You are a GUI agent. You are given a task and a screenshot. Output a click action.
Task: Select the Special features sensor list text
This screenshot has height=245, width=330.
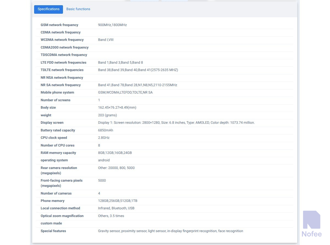pos(170,231)
